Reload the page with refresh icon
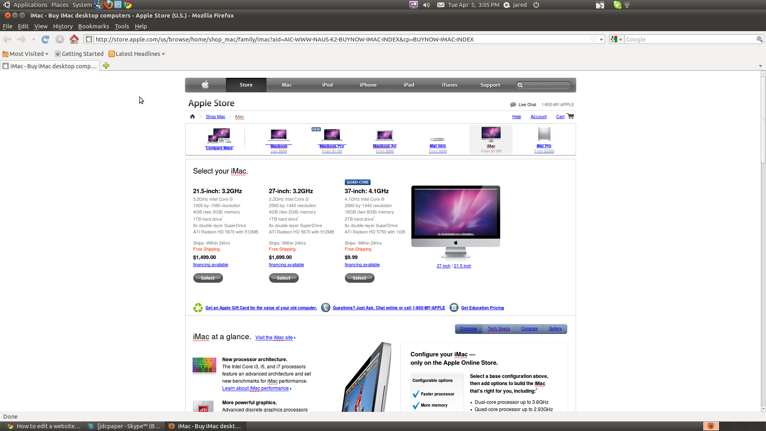Image resolution: width=766 pixels, height=431 pixels. coord(45,39)
